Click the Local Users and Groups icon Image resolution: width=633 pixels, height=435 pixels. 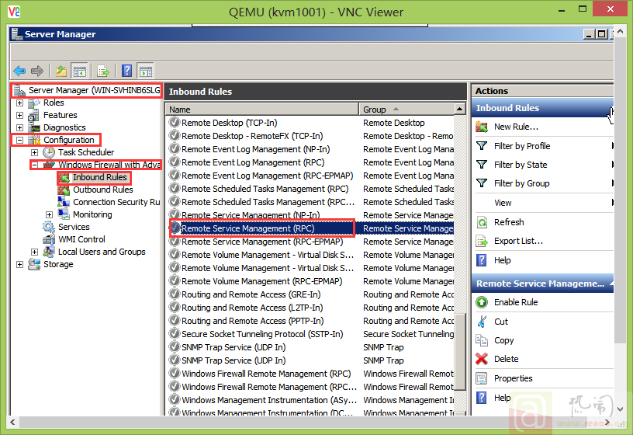pos(49,252)
